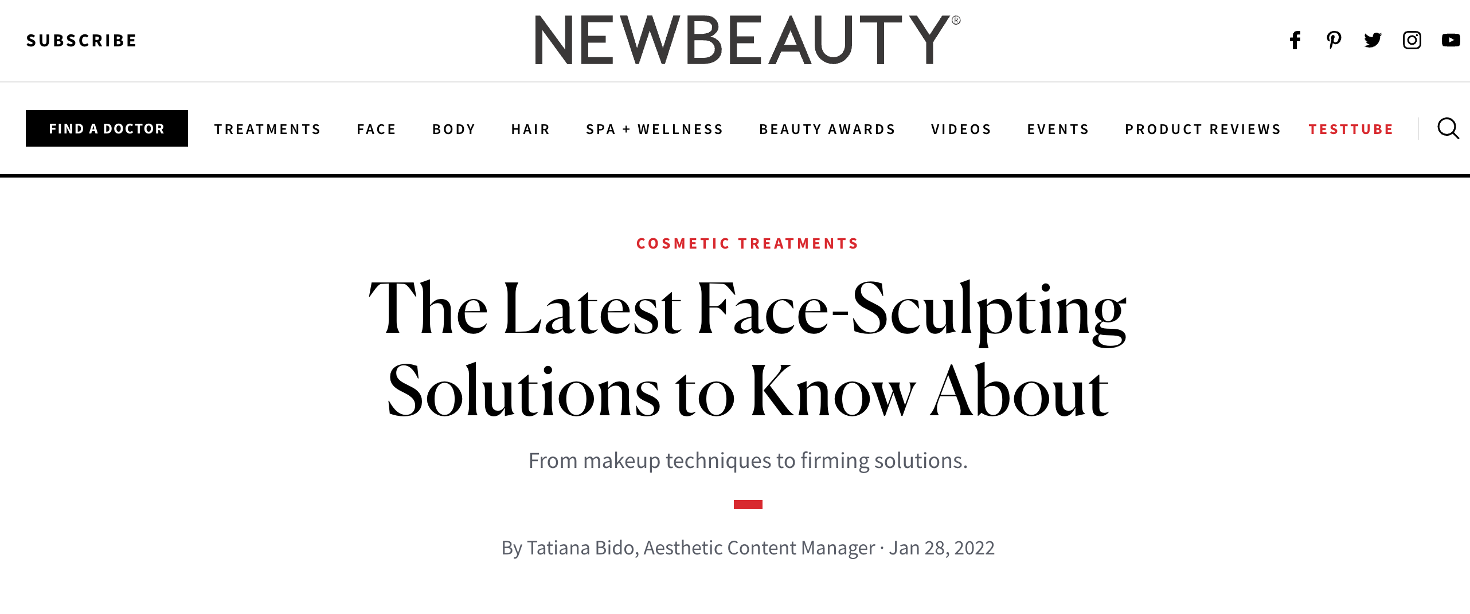Open the search magnifier icon
The width and height of the screenshot is (1470, 614).
tap(1449, 128)
